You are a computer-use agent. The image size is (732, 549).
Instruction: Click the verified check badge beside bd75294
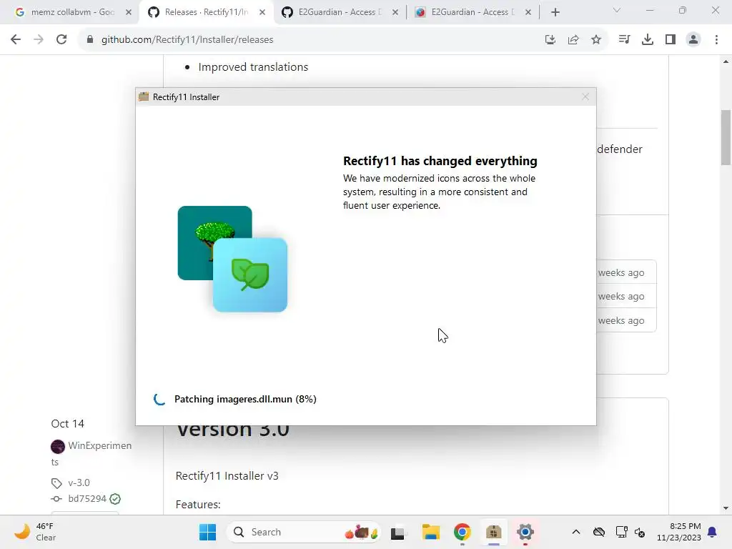pyautogui.click(x=115, y=499)
